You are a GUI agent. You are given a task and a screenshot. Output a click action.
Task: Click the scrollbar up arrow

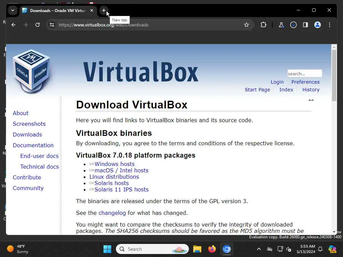[x=334, y=47]
